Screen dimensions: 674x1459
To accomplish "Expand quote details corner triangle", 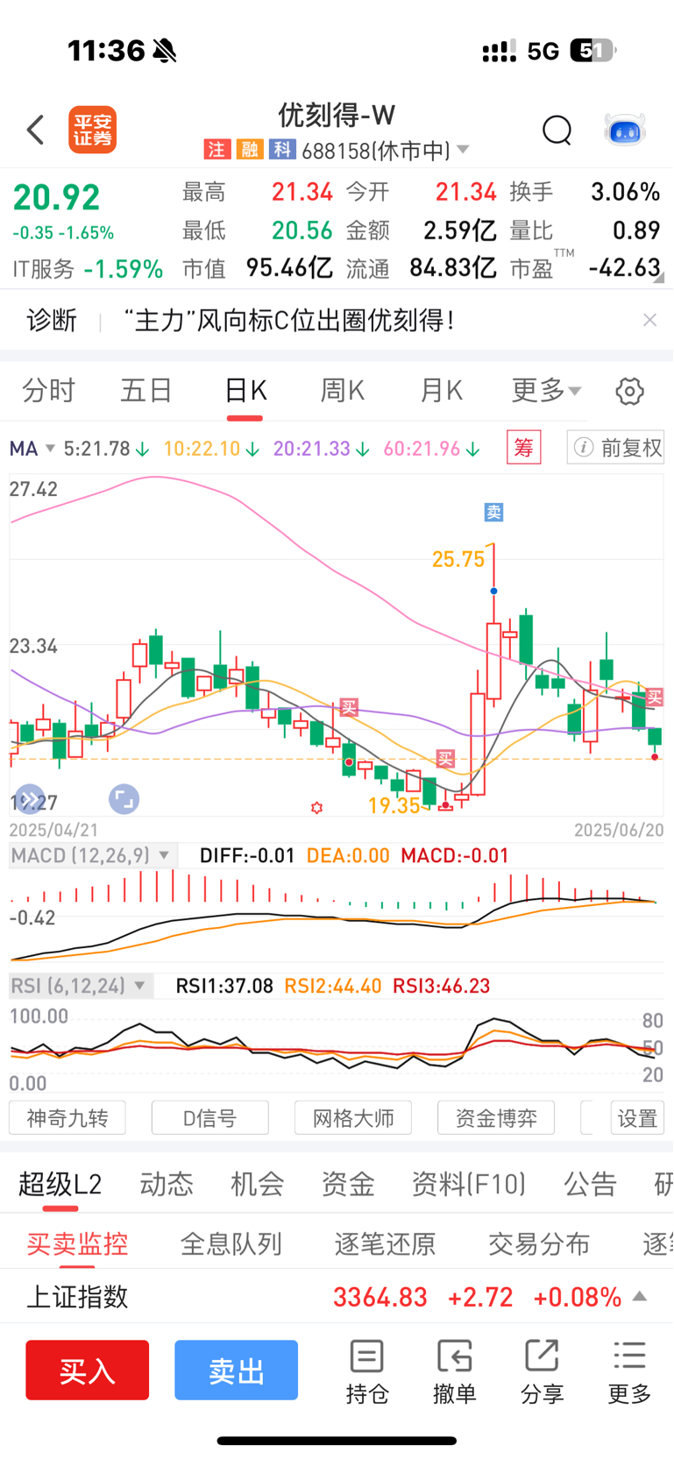I will click(659, 278).
